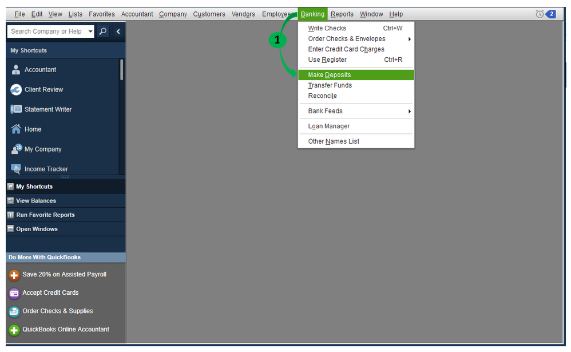
Task: Click the QuickBooks Online Accountant icon
Action: (x=14, y=330)
